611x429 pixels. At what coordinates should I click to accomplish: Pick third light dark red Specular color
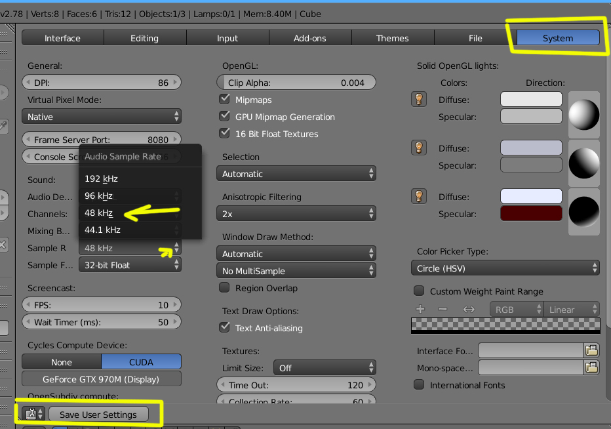tap(531, 213)
